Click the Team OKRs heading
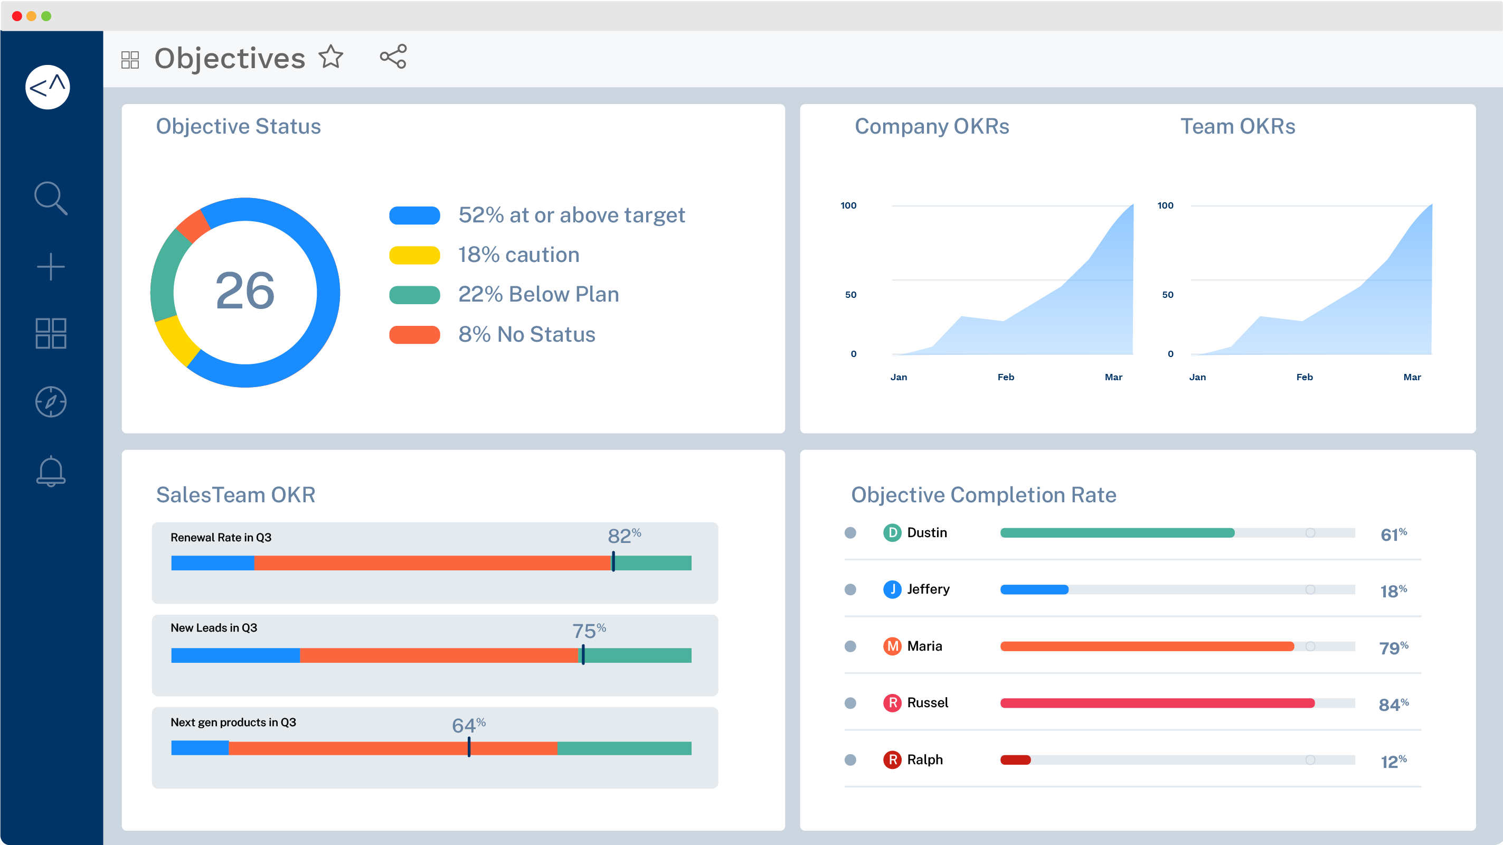The image size is (1503, 845). click(1237, 126)
